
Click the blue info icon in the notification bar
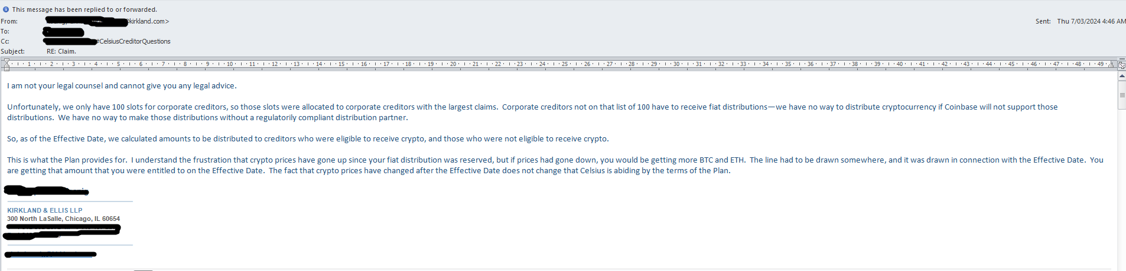6,9
